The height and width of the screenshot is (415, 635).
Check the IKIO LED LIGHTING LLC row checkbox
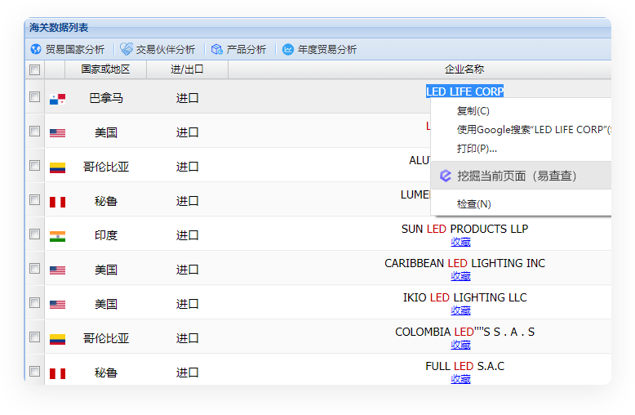click(x=35, y=303)
